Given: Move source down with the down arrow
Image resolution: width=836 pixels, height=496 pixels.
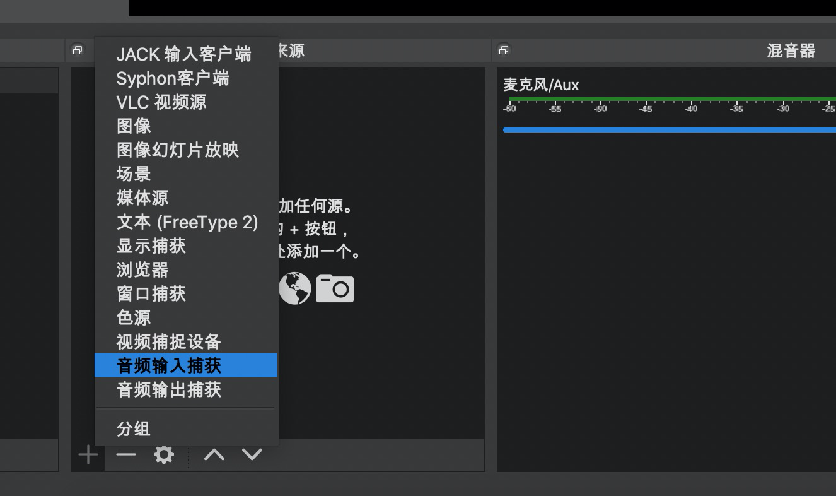Looking at the screenshot, I should click(x=252, y=454).
